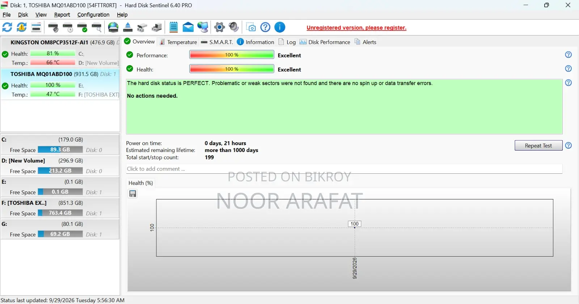579x304 pixels.
Task: Open the blue notepad report icon
Action: [174, 27]
